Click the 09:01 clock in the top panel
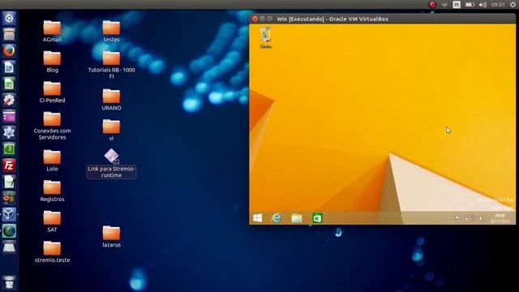Image resolution: width=519 pixels, height=292 pixels. click(498, 5)
